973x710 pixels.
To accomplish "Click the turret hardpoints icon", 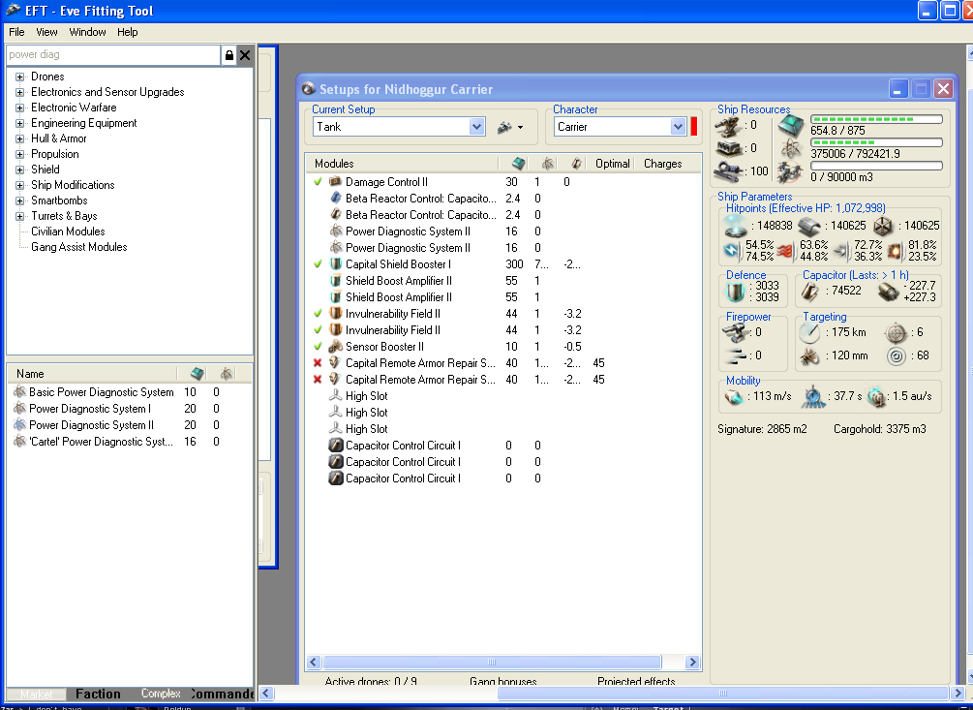I will 727,125.
